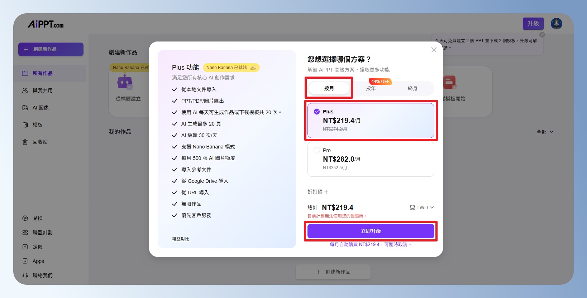Screen dimensions: 587x298
Task: Open the 權益對比 comparison link
Action: pos(181,239)
